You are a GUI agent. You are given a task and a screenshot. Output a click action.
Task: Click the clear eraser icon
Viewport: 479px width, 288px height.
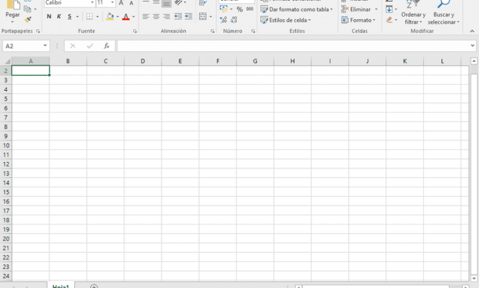point(389,20)
